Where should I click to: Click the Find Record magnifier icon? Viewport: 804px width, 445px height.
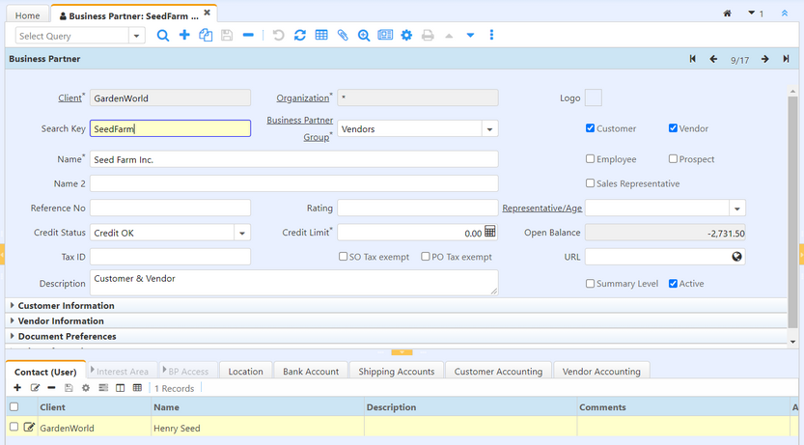click(163, 36)
